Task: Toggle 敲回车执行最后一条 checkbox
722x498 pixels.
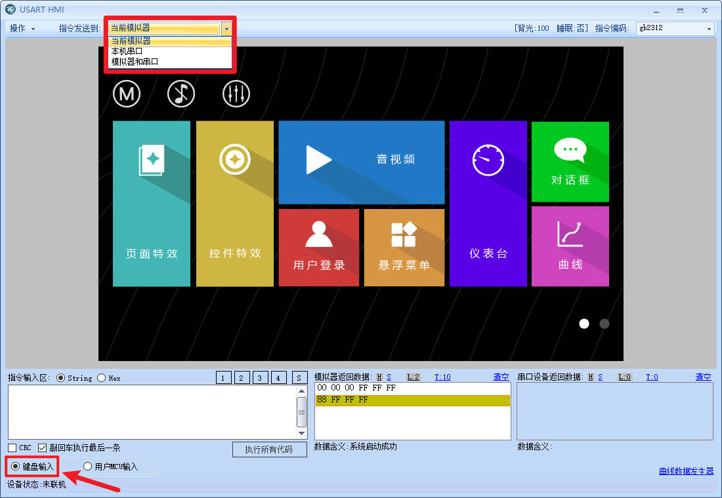Action: pyautogui.click(x=43, y=448)
